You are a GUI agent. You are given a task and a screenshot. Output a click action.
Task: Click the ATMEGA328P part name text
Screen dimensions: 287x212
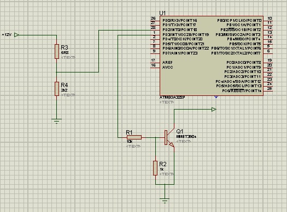(x=172, y=98)
